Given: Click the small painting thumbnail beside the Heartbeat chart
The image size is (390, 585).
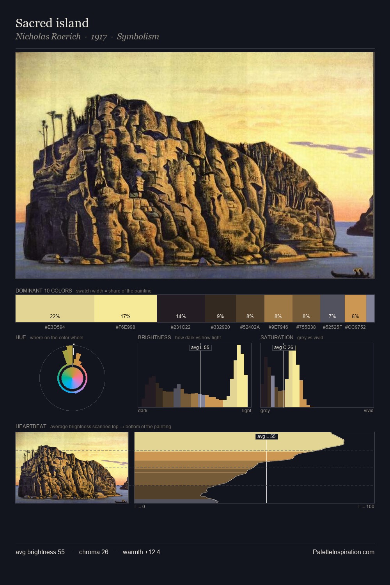Looking at the screenshot, I should pyautogui.click(x=72, y=468).
